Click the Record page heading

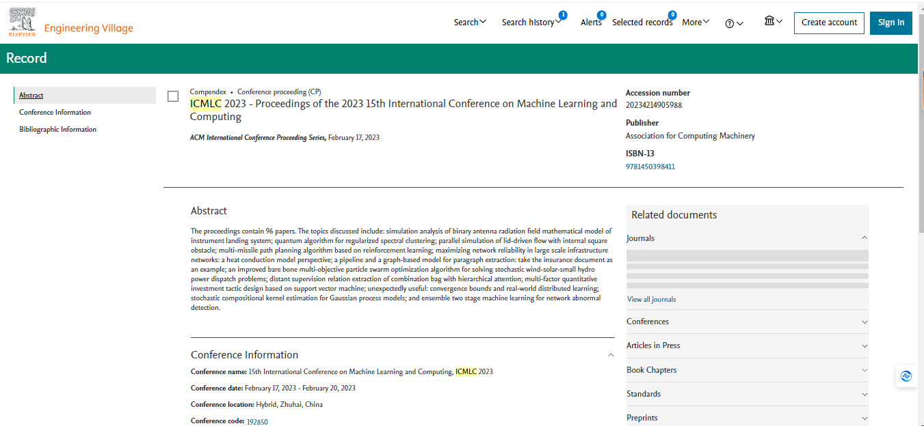[27, 59]
